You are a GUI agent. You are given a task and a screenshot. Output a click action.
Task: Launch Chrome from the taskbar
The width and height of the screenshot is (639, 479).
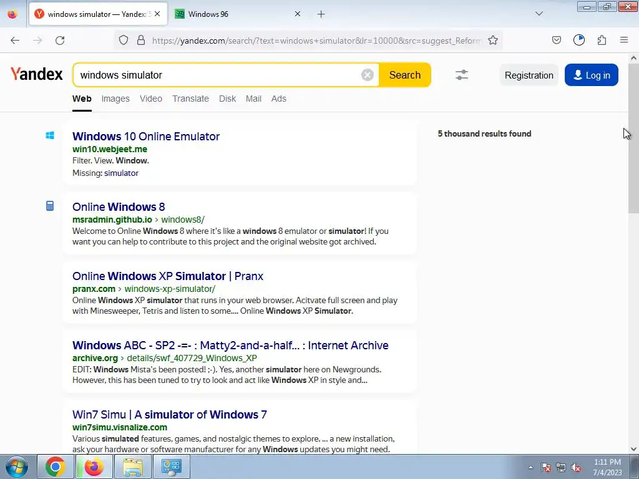point(55,467)
